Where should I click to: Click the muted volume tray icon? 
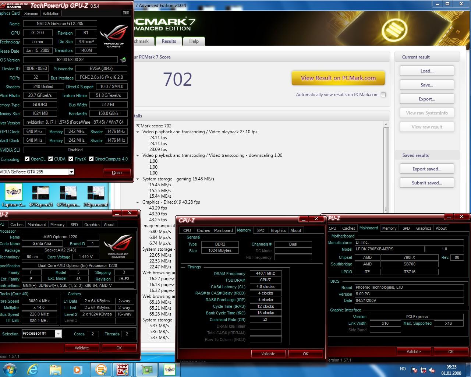point(432,370)
